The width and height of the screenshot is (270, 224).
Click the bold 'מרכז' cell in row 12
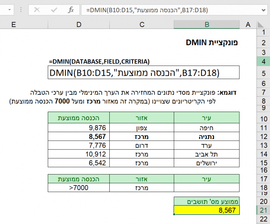coord(142,137)
